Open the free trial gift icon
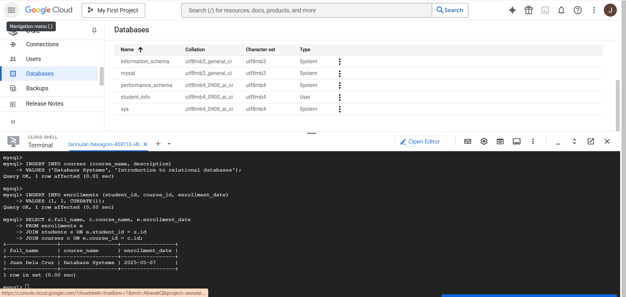Image resolution: width=626 pixels, height=297 pixels. (x=529, y=10)
